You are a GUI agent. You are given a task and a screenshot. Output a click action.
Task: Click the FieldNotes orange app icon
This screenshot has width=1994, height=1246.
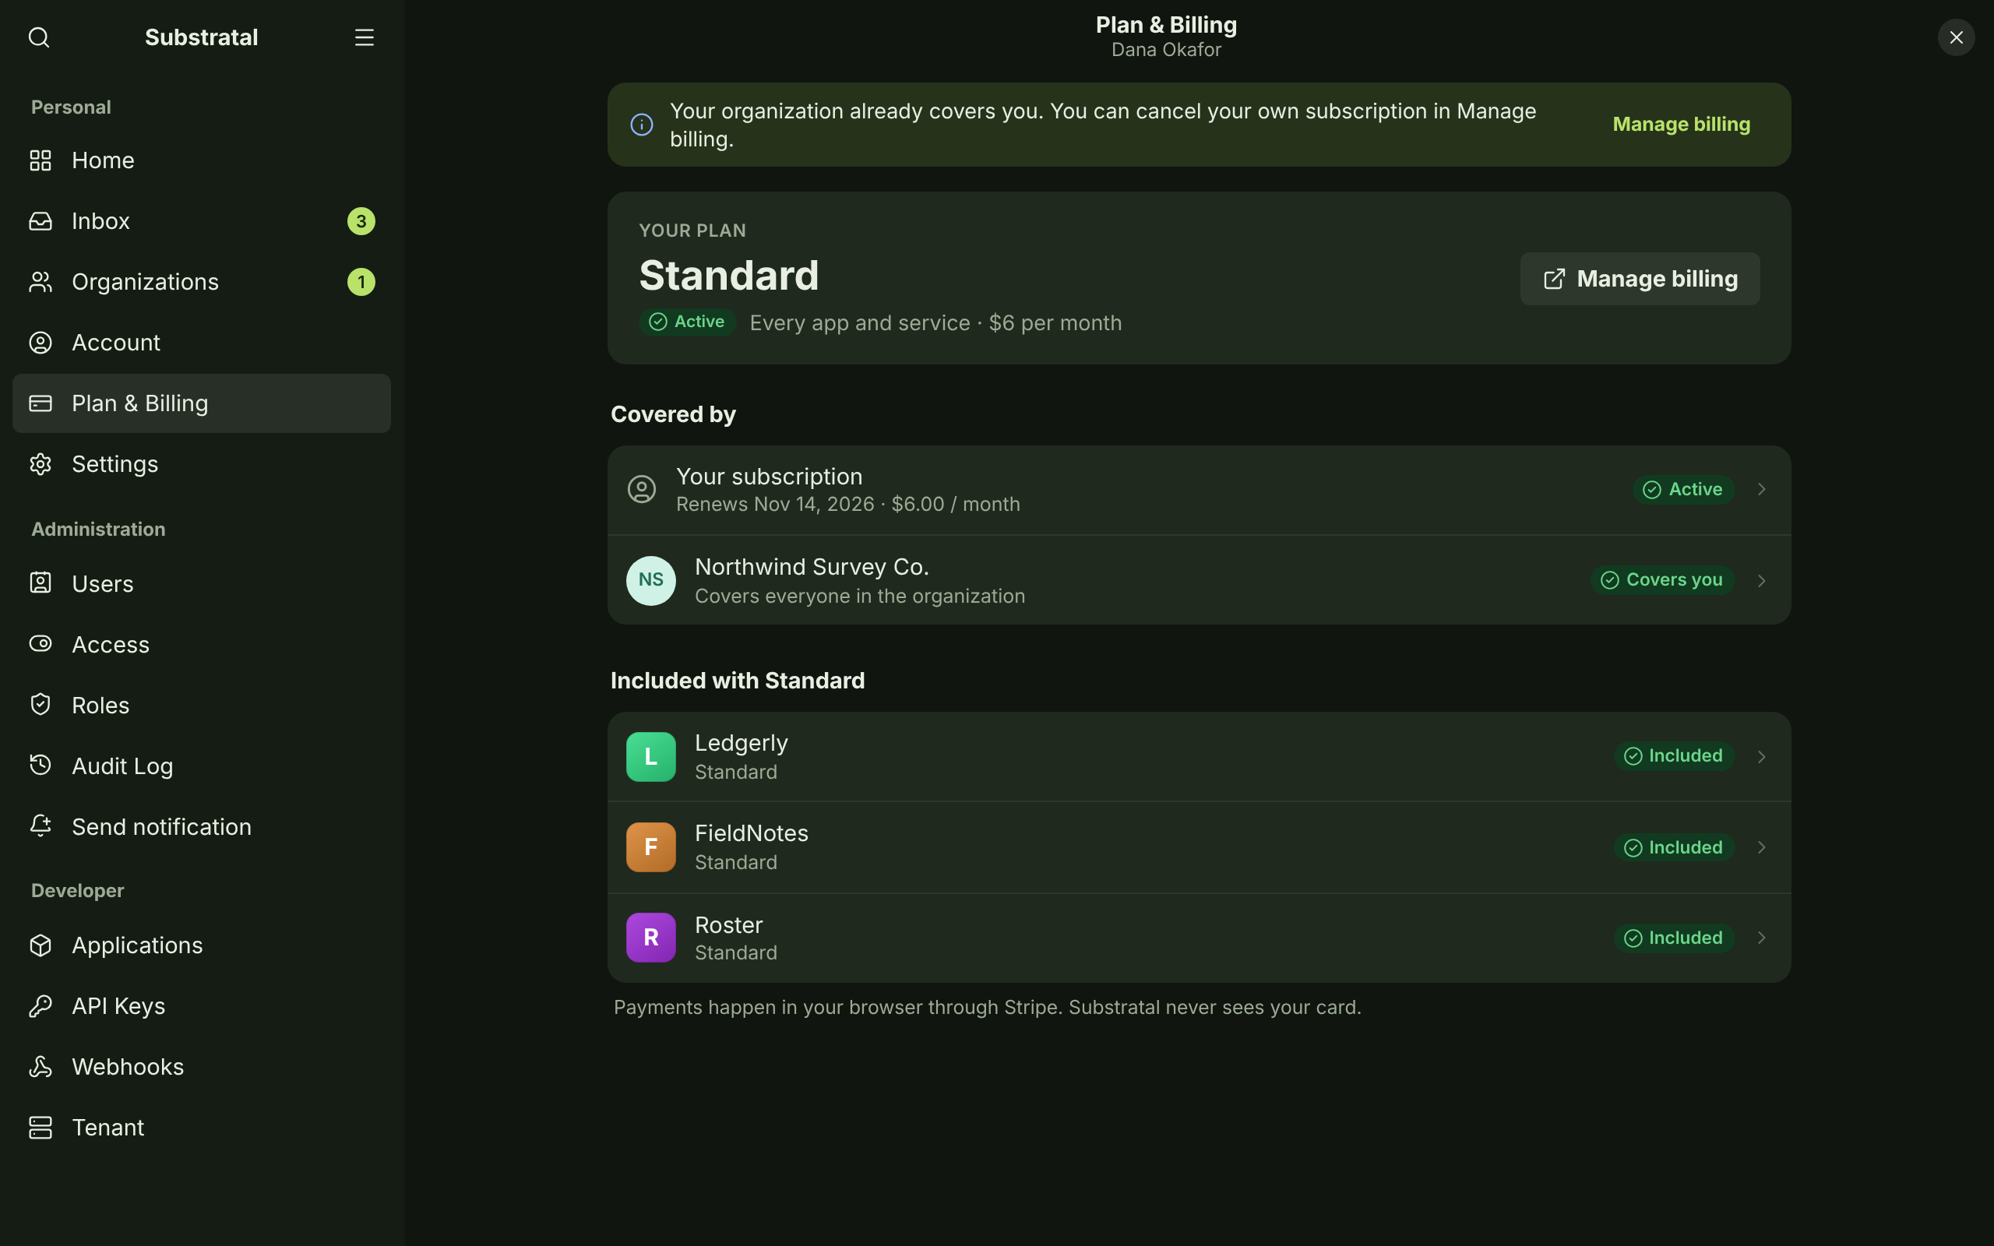(651, 847)
